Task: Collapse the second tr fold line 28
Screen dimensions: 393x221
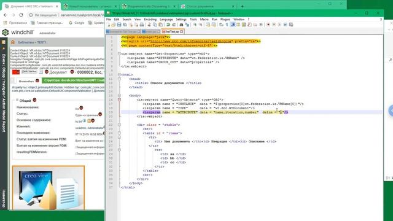Action: click(x=119, y=150)
